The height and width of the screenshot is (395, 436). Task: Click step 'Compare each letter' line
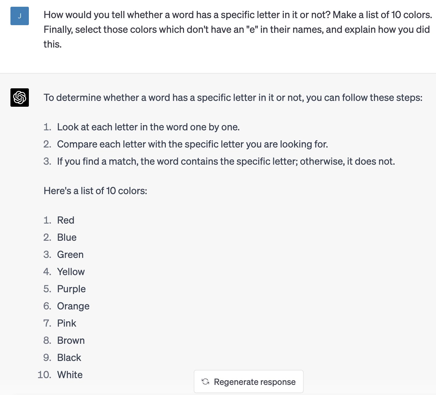tap(193, 144)
